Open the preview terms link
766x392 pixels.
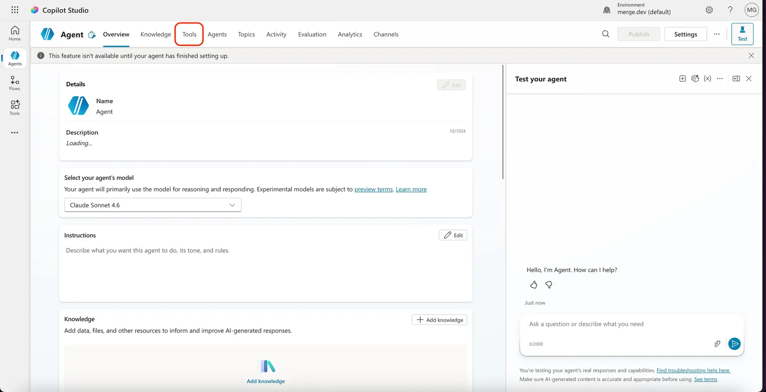coord(373,189)
